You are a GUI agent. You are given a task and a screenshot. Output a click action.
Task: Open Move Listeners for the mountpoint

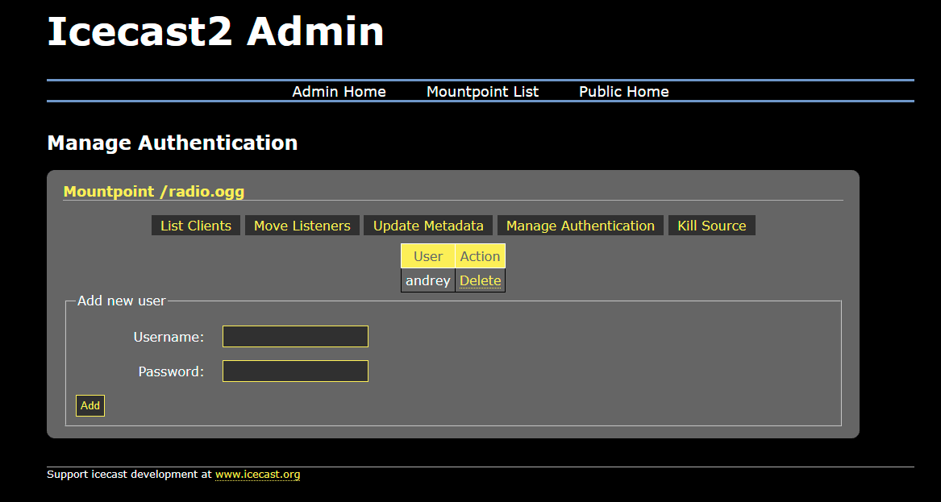[x=302, y=226]
